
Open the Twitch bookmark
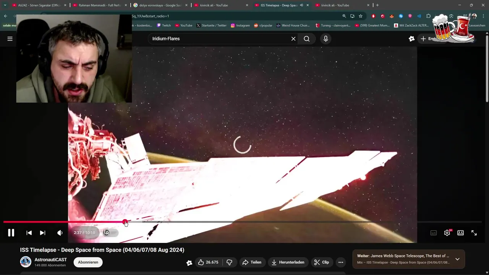coord(164,25)
